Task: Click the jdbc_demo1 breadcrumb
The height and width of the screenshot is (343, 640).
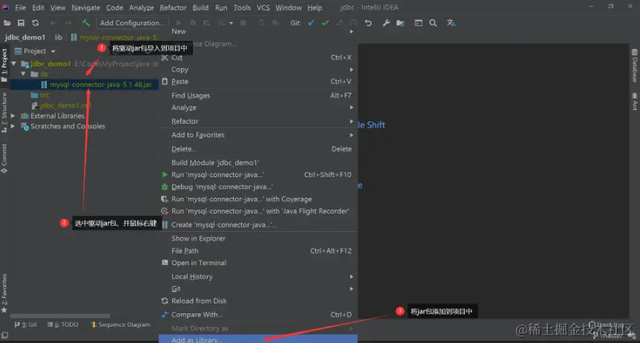Action: pos(25,37)
